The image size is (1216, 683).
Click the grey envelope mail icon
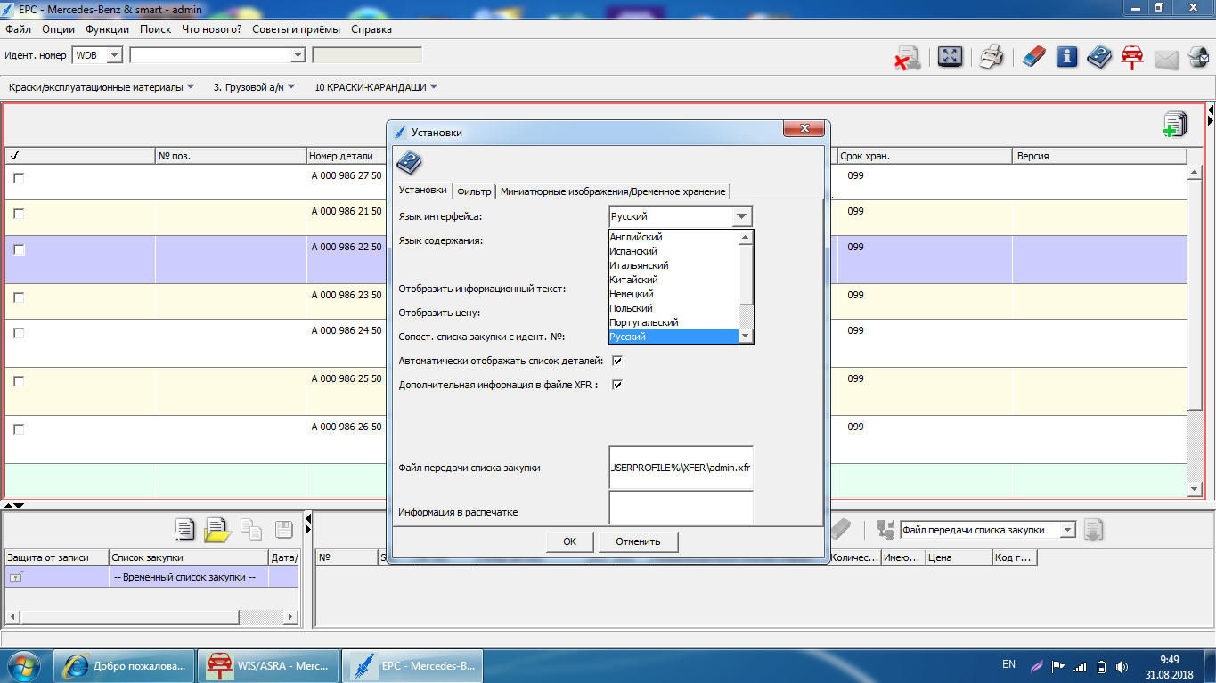pyautogui.click(x=1166, y=59)
